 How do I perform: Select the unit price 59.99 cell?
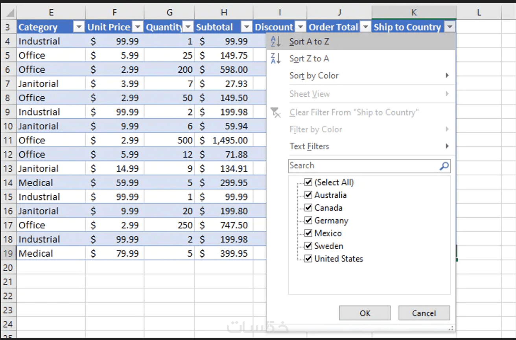tap(115, 183)
